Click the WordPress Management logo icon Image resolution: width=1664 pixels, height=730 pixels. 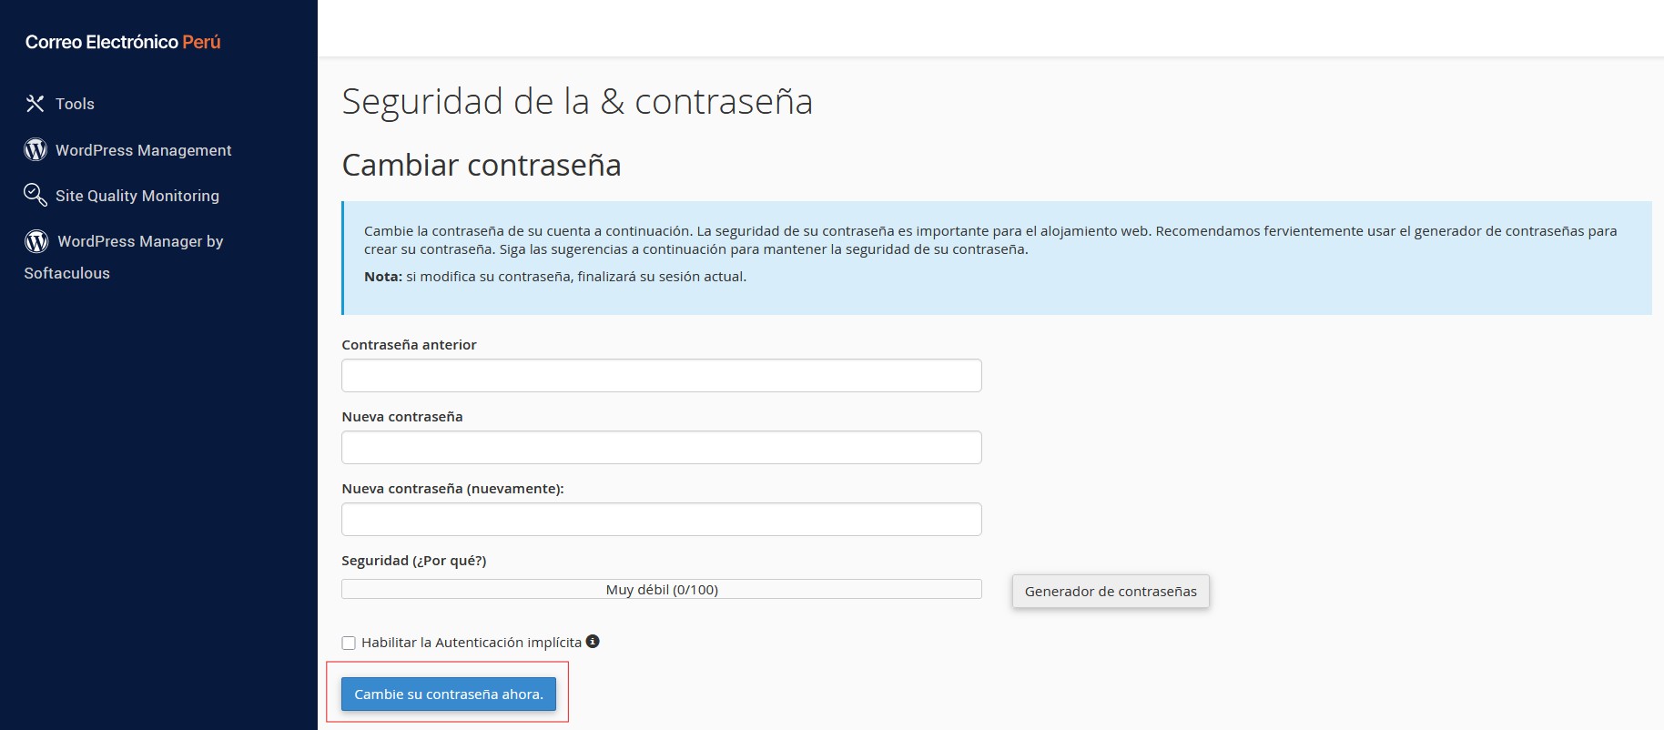tap(36, 150)
